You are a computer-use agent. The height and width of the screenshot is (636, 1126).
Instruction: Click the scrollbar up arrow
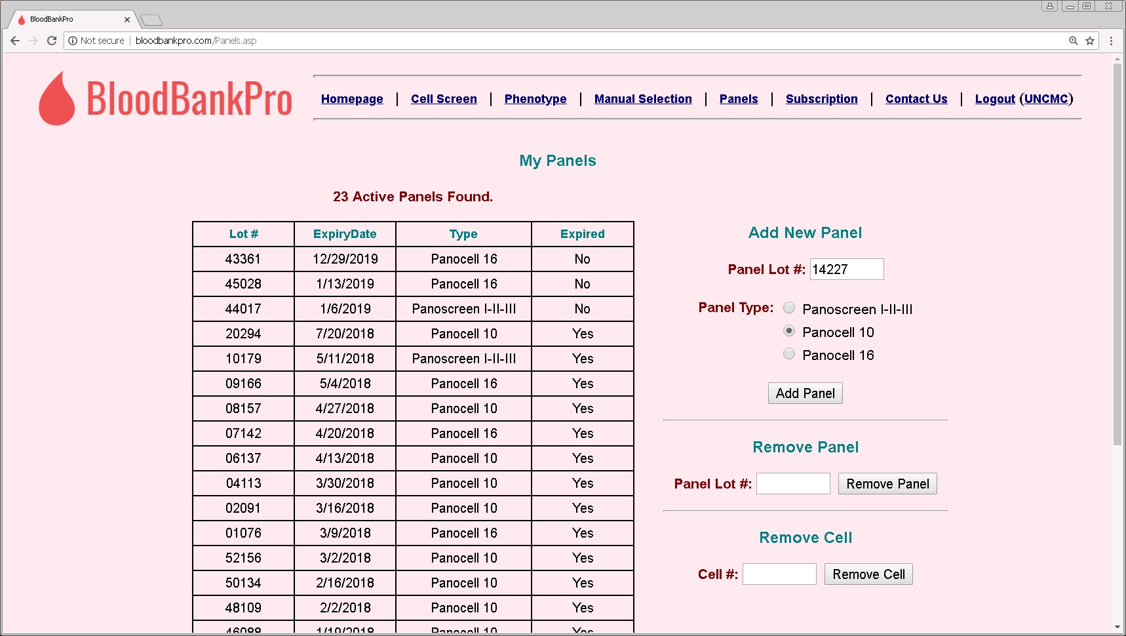(1117, 60)
